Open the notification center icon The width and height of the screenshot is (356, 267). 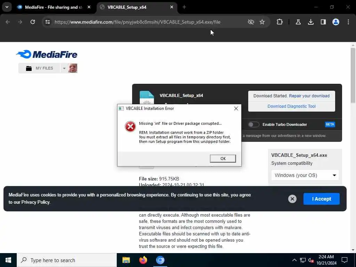[345, 260]
